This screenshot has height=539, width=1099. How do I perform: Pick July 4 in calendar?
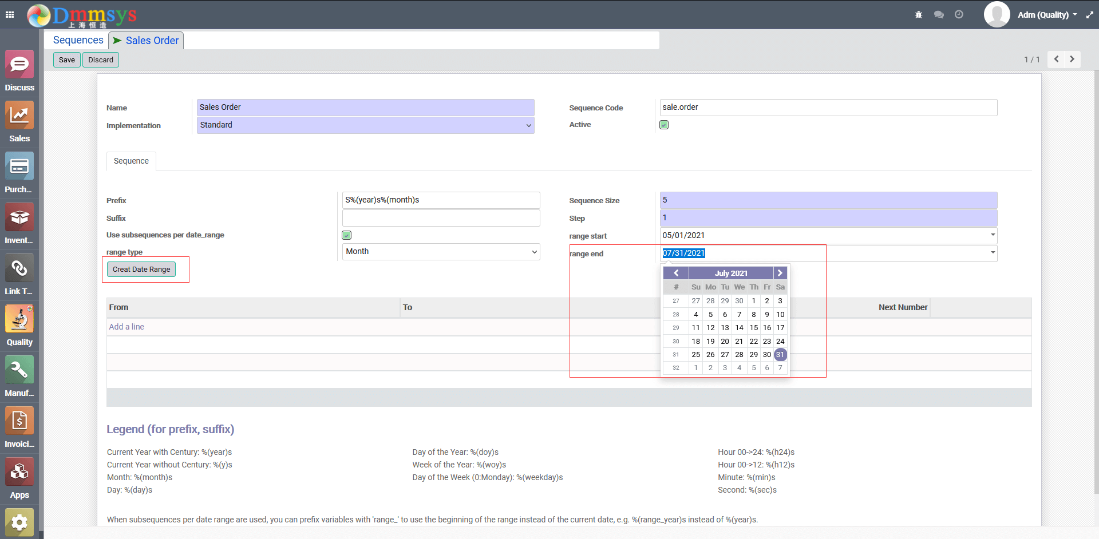(x=696, y=315)
